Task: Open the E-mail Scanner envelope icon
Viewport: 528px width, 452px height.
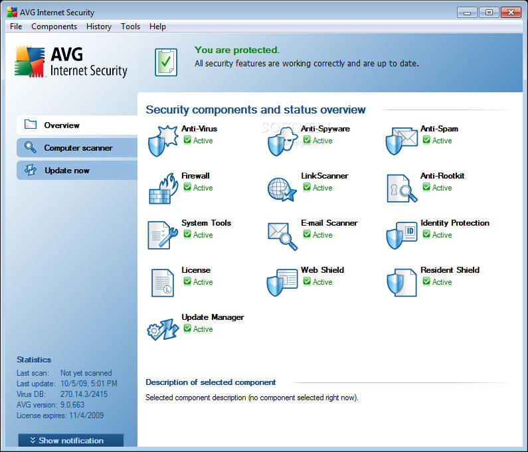Action: point(282,236)
